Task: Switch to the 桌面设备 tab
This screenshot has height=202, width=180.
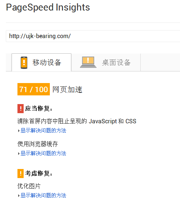Action: point(106,62)
